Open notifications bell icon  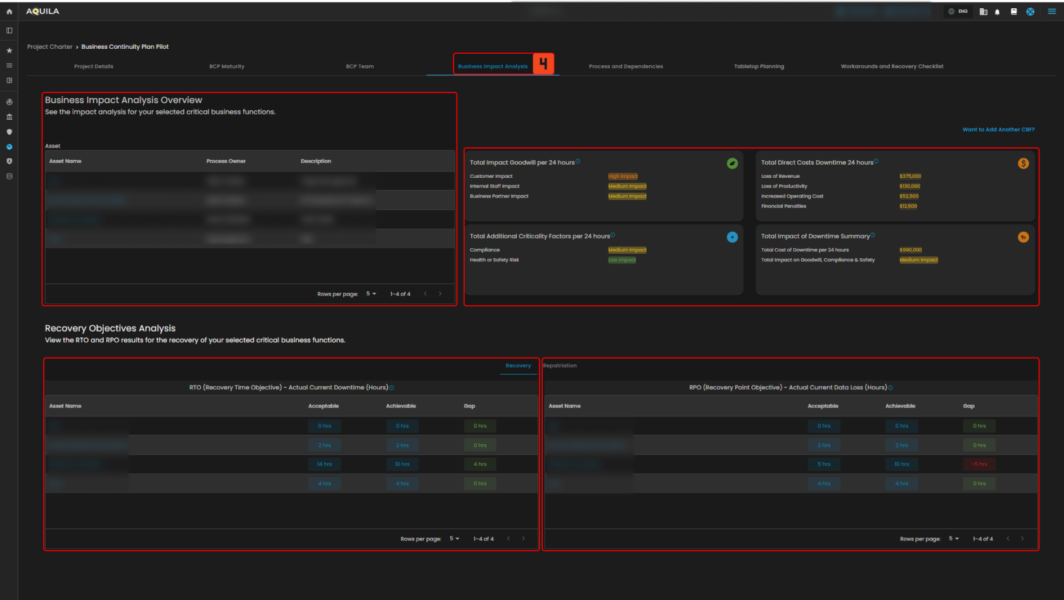point(997,11)
